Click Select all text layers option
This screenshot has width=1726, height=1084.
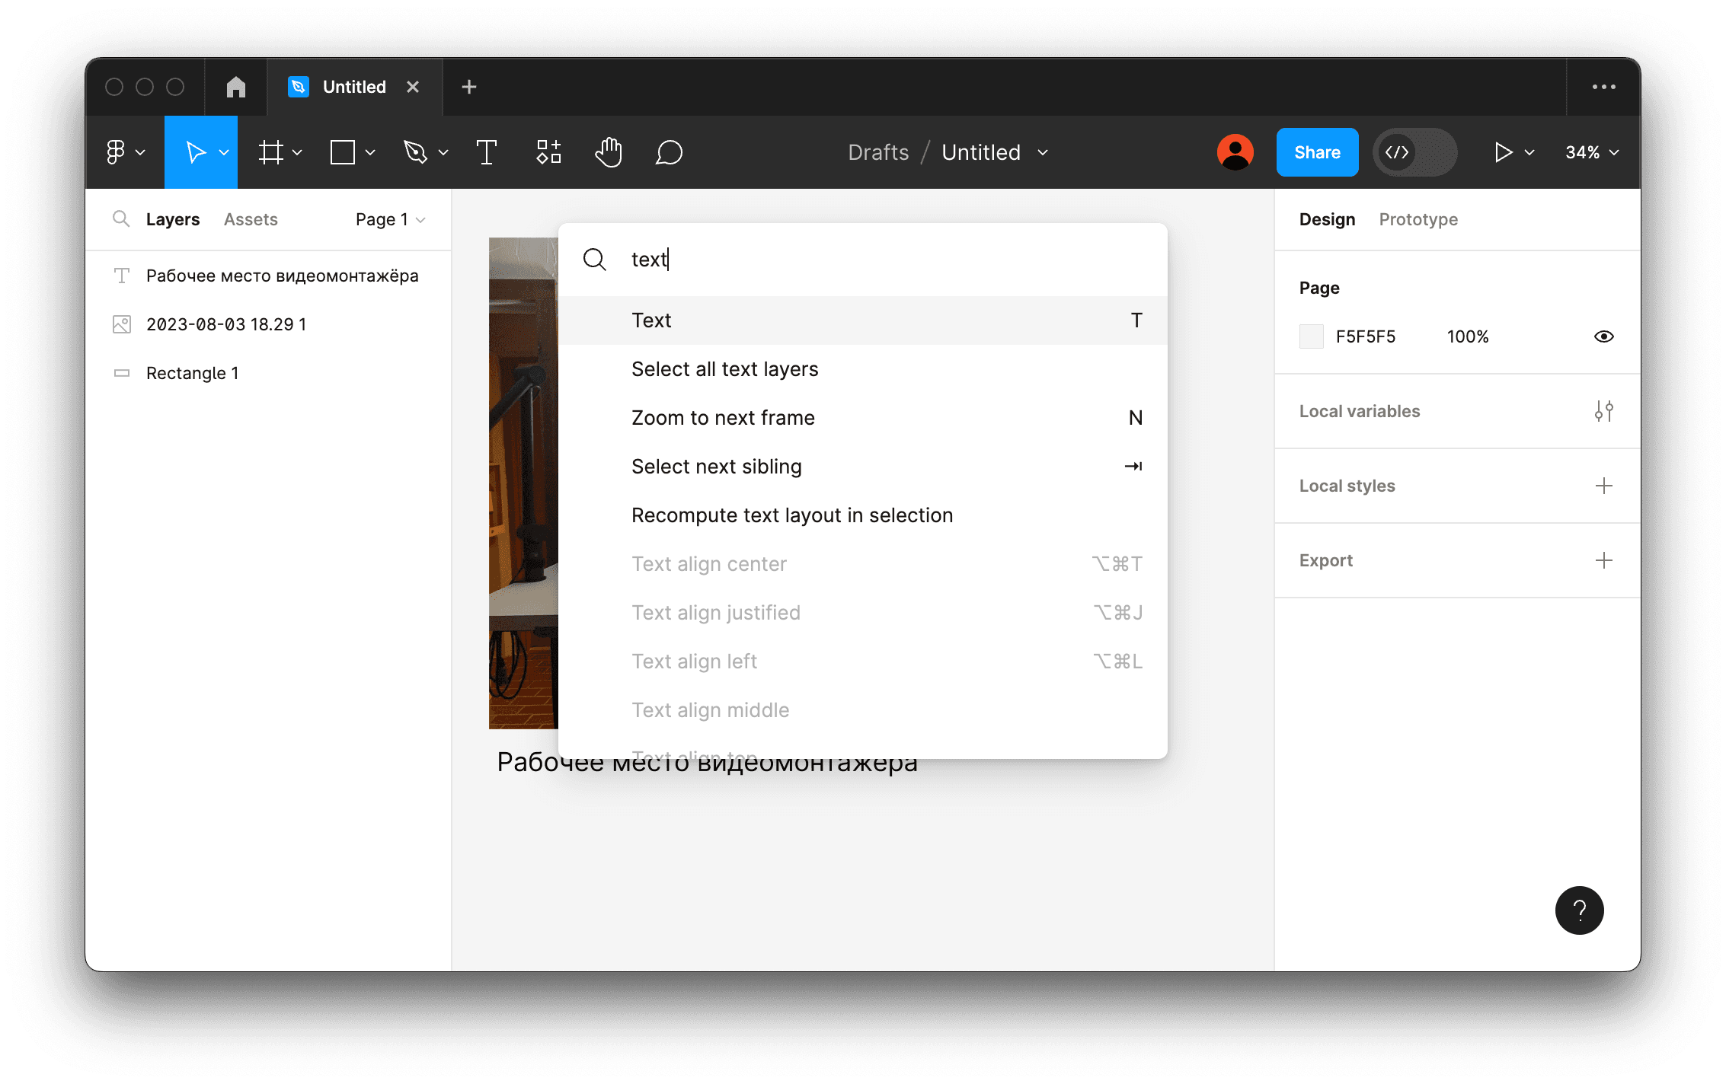[x=724, y=368]
